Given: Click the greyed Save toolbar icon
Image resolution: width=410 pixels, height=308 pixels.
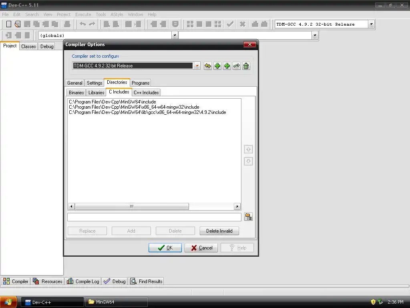Looking at the screenshot, I should (x=27, y=24).
